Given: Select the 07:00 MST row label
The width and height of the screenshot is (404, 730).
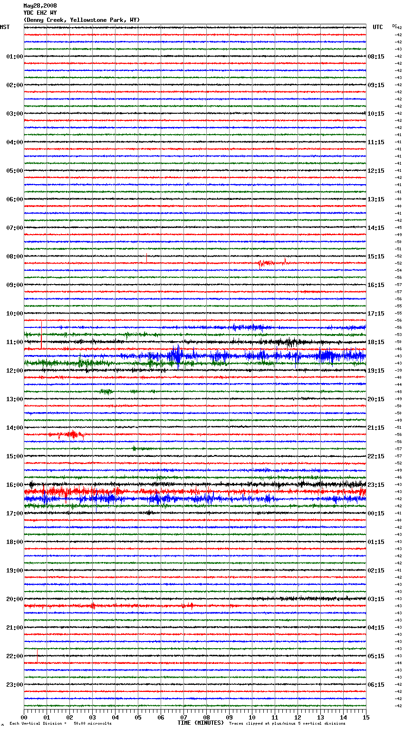Looking at the screenshot, I should tap(15, 228).
